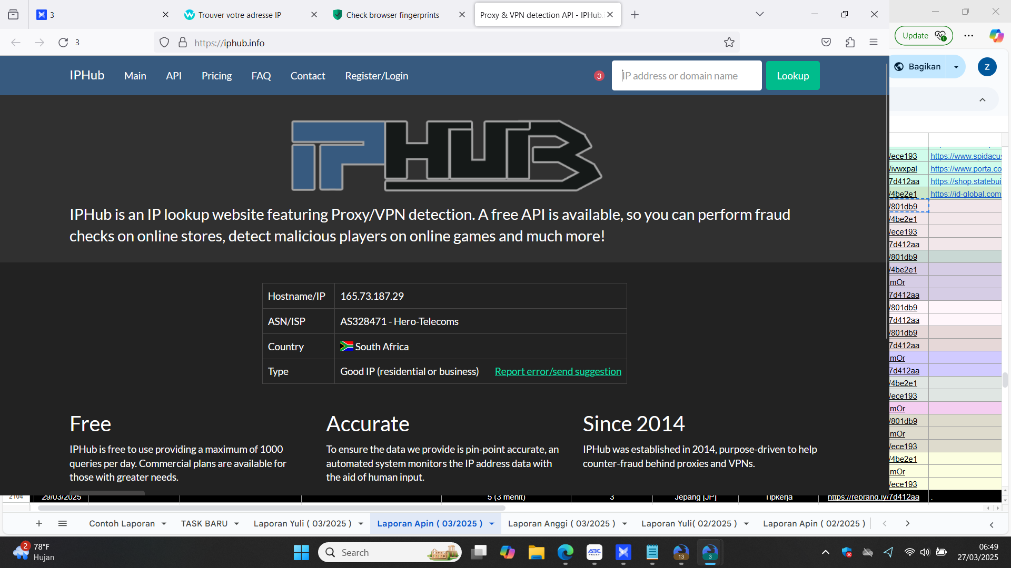The width and height of the screenshot is (1011, 568).
Task: Open the Laporan Apin (03/2025) sheet dropdown
Action: 492,524
